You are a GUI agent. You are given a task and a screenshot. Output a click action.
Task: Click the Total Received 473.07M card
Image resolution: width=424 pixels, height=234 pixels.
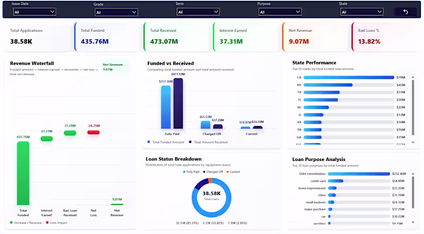coord(176,37)
